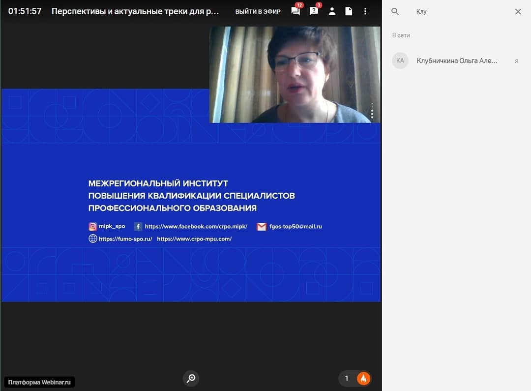Open the https://www.crpo-mpu.com/ link

194,239
